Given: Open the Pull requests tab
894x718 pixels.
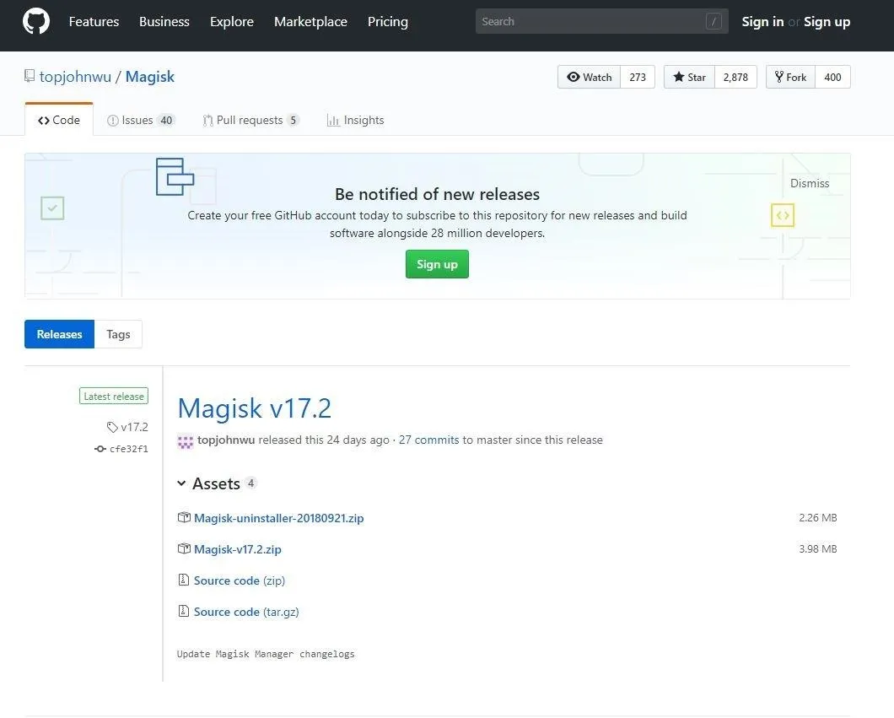Looking at the screenshot, I should [x=250, y=121].
